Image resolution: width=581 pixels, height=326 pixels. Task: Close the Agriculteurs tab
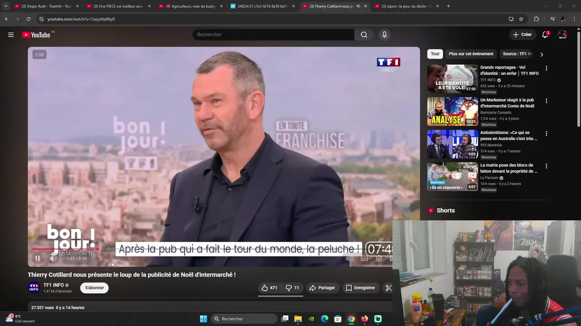tap(221, 6)
